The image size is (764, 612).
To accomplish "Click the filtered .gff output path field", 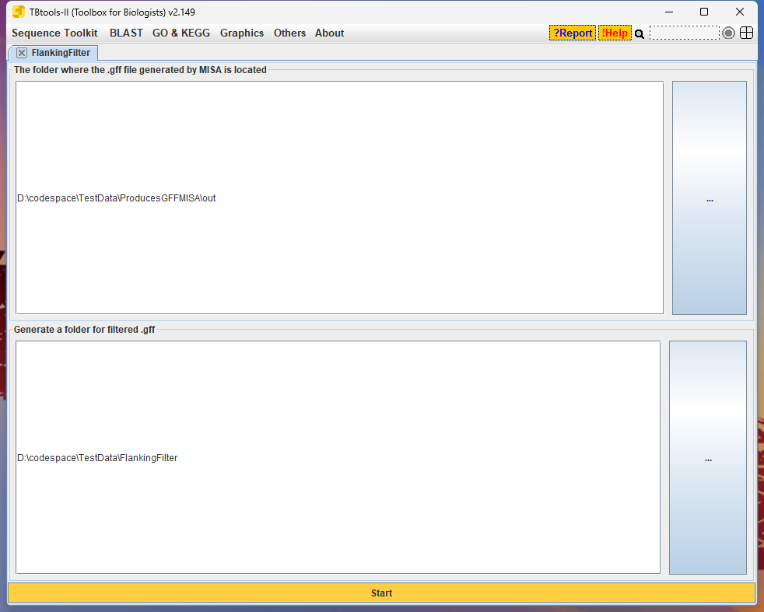I will coord(338,458).
